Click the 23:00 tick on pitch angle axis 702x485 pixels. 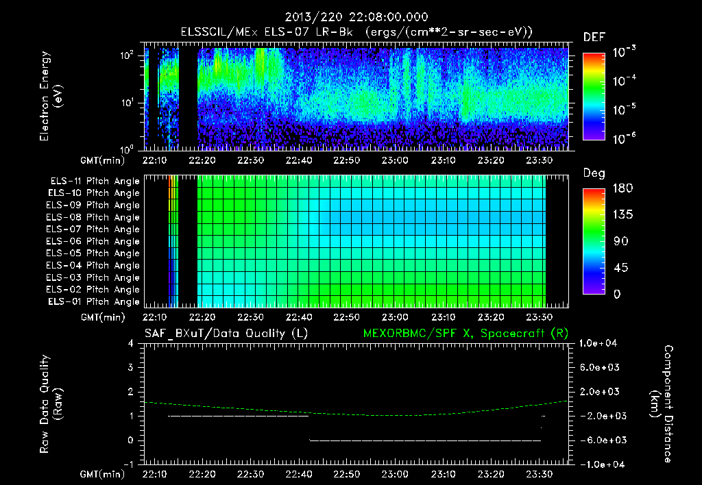395,317
